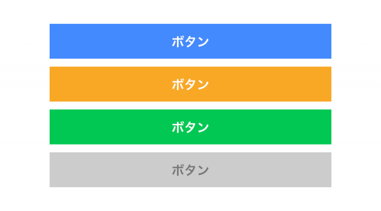Click the green ボタン button
381x211 pixels.
(x=190, y=127)
